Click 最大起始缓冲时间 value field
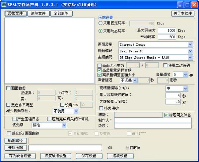 (x=173, y=95)
